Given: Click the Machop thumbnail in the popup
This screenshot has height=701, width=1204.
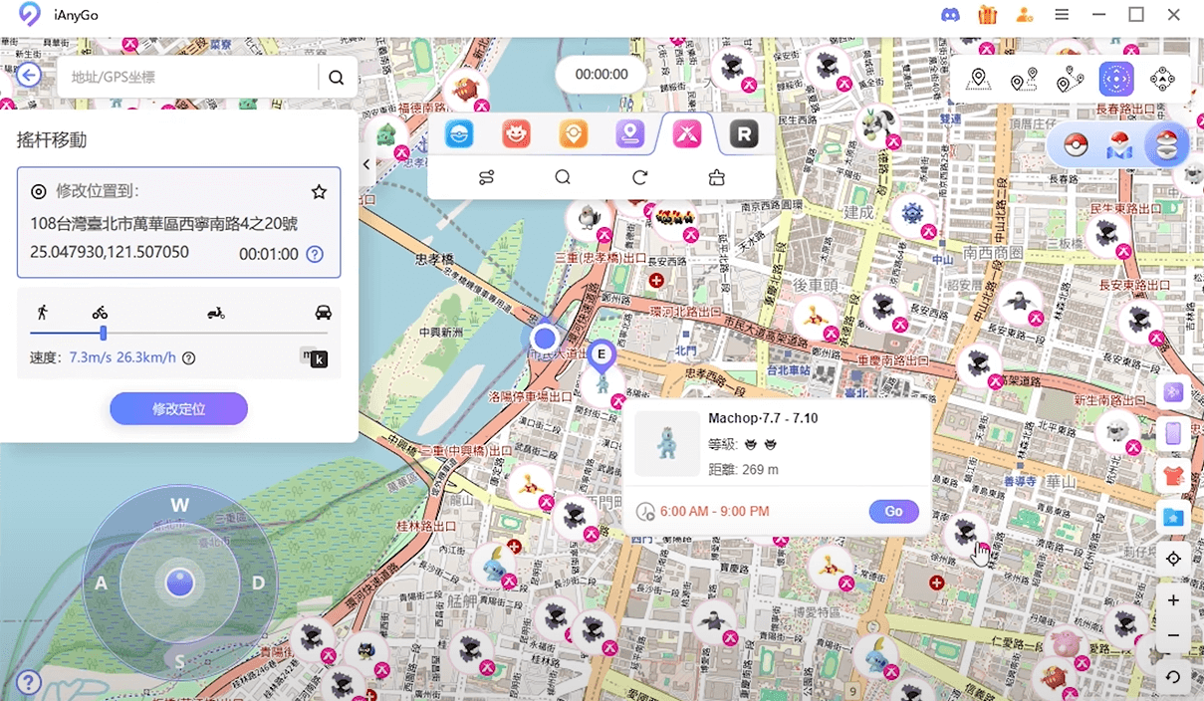Looking at the screenshot, I should [667, 443].
